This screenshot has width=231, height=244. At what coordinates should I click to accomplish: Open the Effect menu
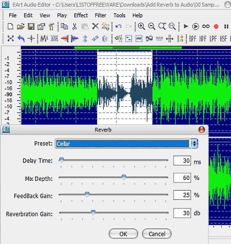pos(81,15)
